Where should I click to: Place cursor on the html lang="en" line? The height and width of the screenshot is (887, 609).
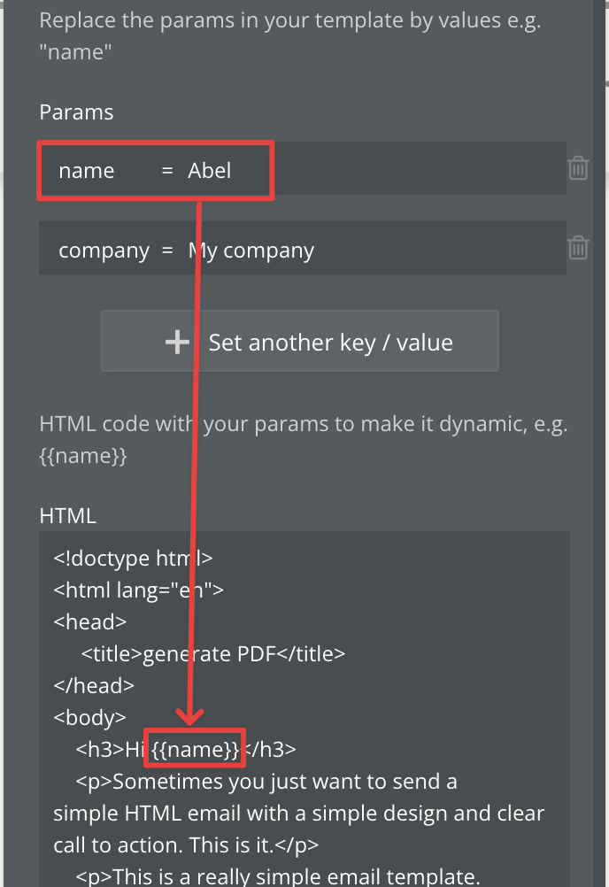(138, 590)
